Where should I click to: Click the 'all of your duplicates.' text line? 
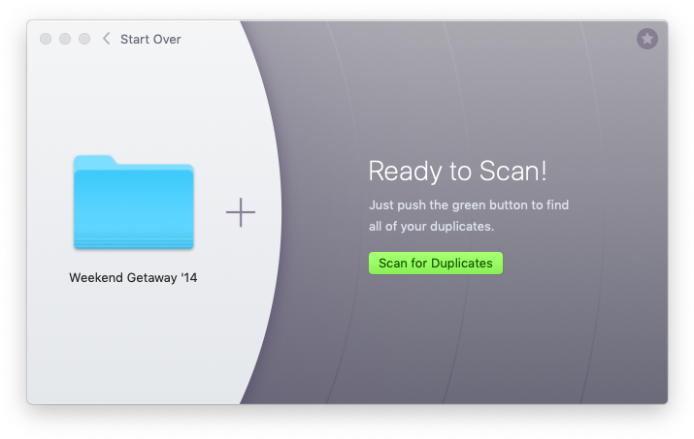point(431,226)
